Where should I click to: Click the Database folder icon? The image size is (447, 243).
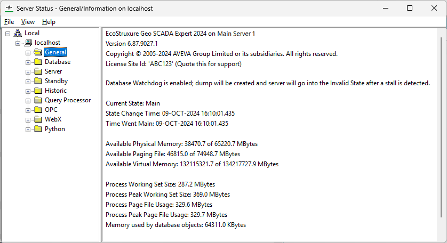point(38,62)
